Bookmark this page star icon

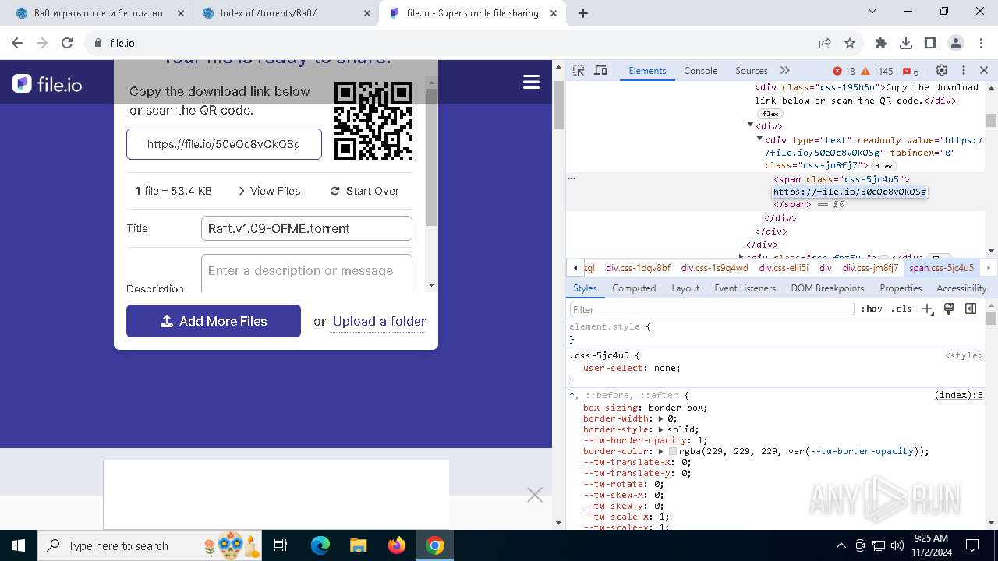(x=850, y=43)
